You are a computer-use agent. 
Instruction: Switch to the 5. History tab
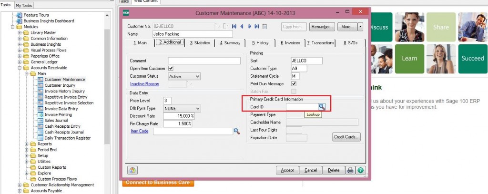coord(260,43)
